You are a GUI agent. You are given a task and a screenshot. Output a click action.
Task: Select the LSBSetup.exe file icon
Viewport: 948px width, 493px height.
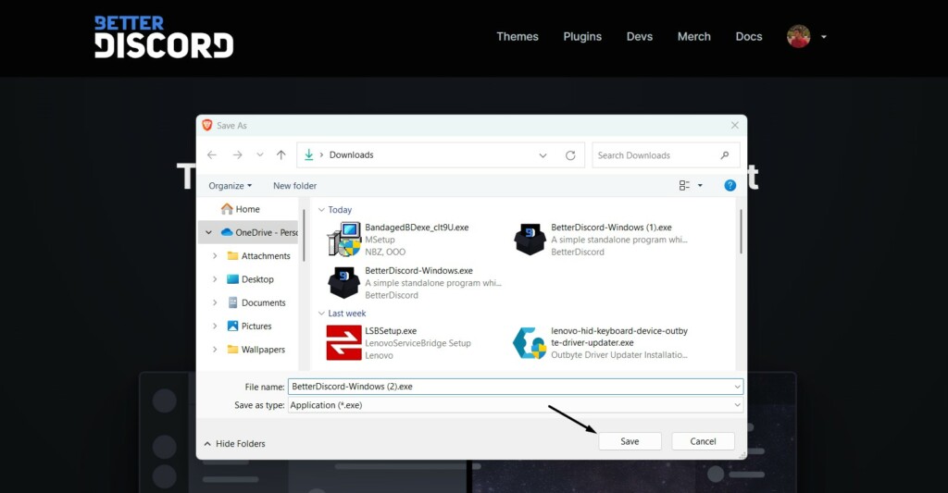(343, 342)
